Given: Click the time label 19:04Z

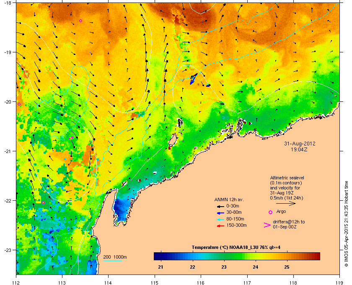Looking at the screenshot, I should (299, 149).
